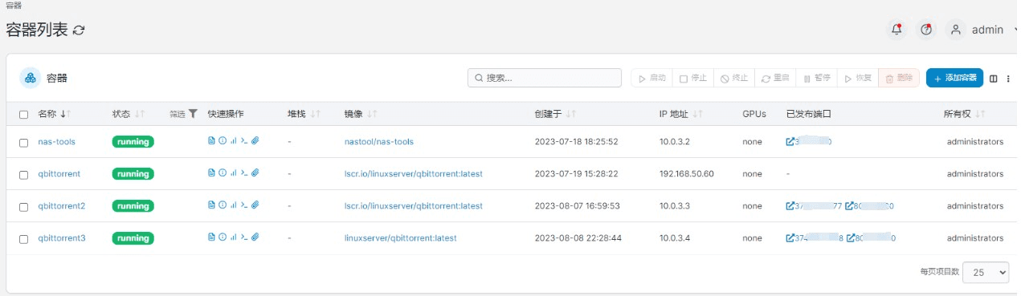Screen dimensions: 1021x296
Task: Open the items-per-page dropdown showing 25
Action: pos(986,273)
